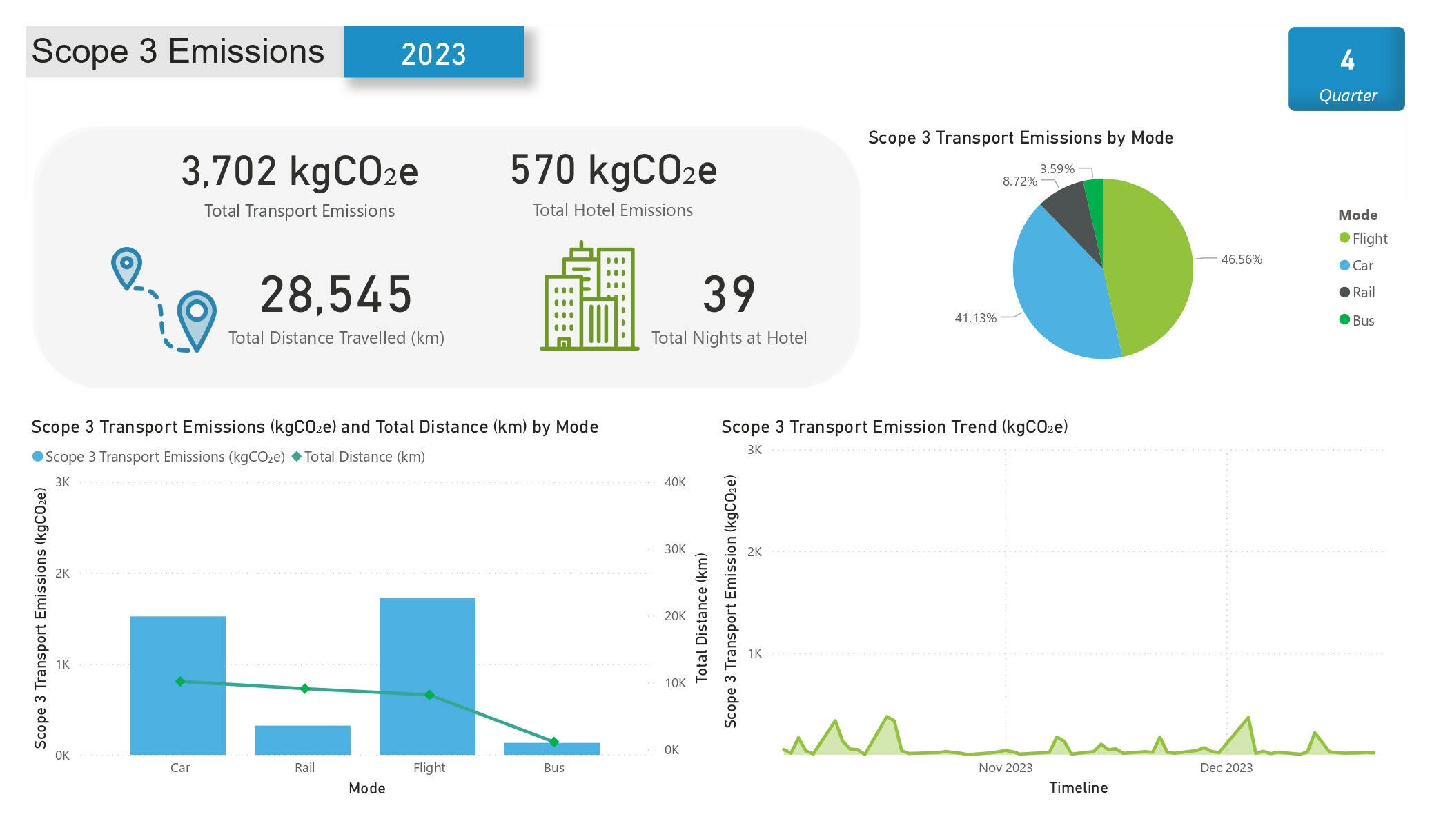Screen dimensions: 1432x828
Task: Click the 3,702 kgCO2e transport emissions card
Action: coord(300,171)
